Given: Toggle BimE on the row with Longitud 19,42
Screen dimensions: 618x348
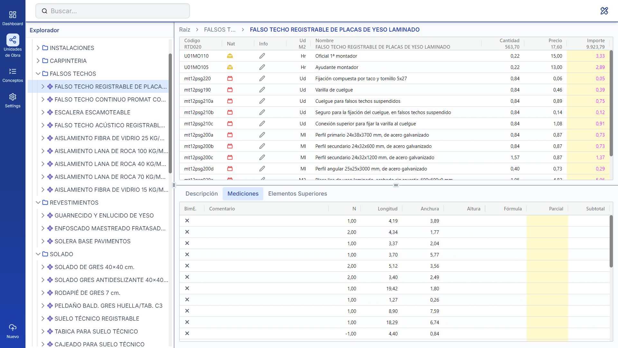Looking at the screenshot, I should (x=187, y=288).
